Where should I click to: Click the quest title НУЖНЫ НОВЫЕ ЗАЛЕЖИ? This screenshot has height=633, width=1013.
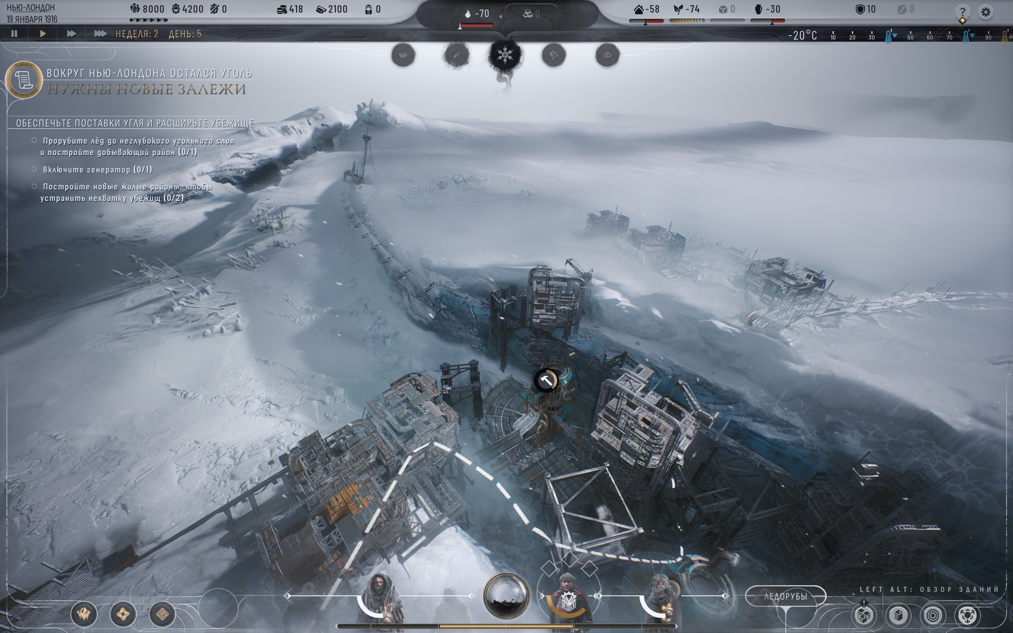pyautogui.click(x=146, y=89)
